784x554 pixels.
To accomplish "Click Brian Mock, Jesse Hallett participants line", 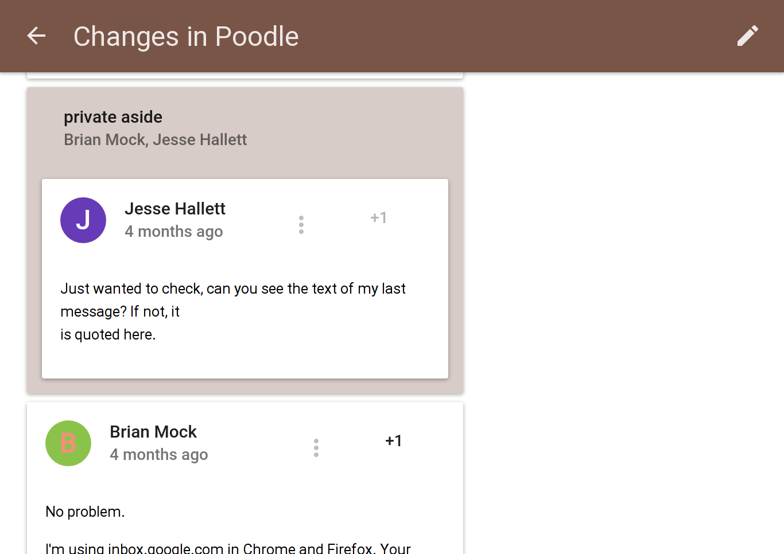I will (x=155, y=140).
